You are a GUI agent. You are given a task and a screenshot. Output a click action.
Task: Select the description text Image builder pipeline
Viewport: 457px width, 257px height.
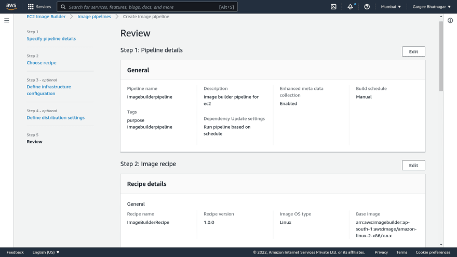(231, 100)
